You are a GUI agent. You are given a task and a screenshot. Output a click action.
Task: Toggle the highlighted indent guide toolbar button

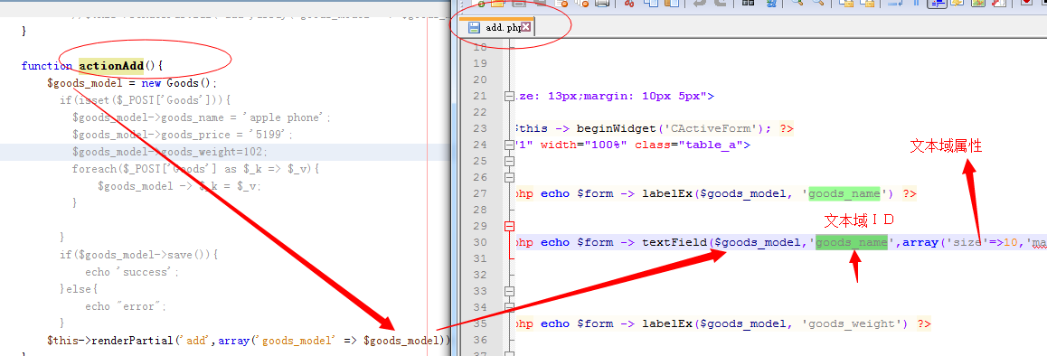[x=938, y=4]
